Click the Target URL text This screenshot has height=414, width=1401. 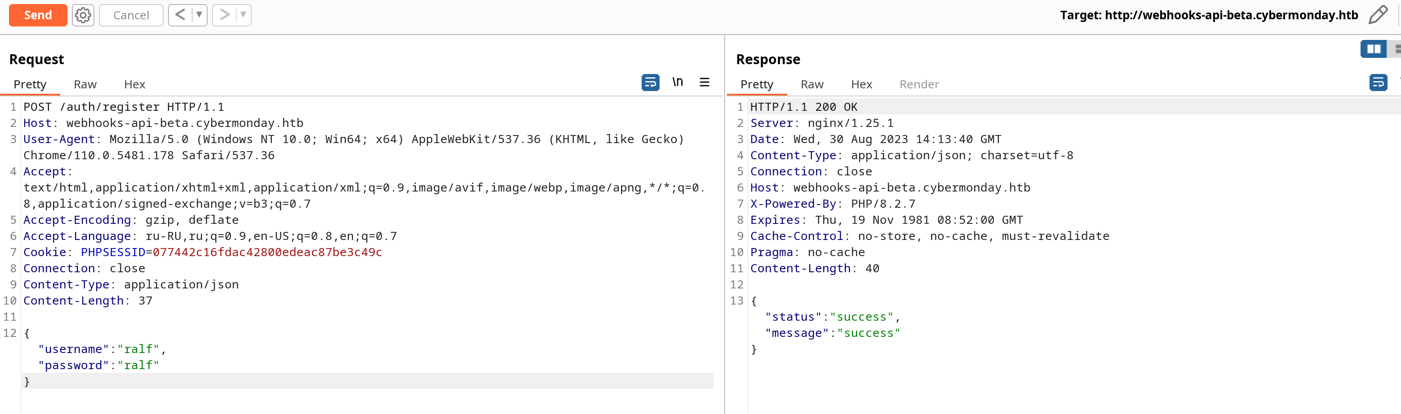(1209, 15)
